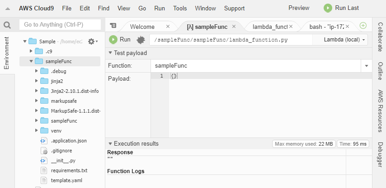Open the tab list icon left of Welcome

point(113,26)
